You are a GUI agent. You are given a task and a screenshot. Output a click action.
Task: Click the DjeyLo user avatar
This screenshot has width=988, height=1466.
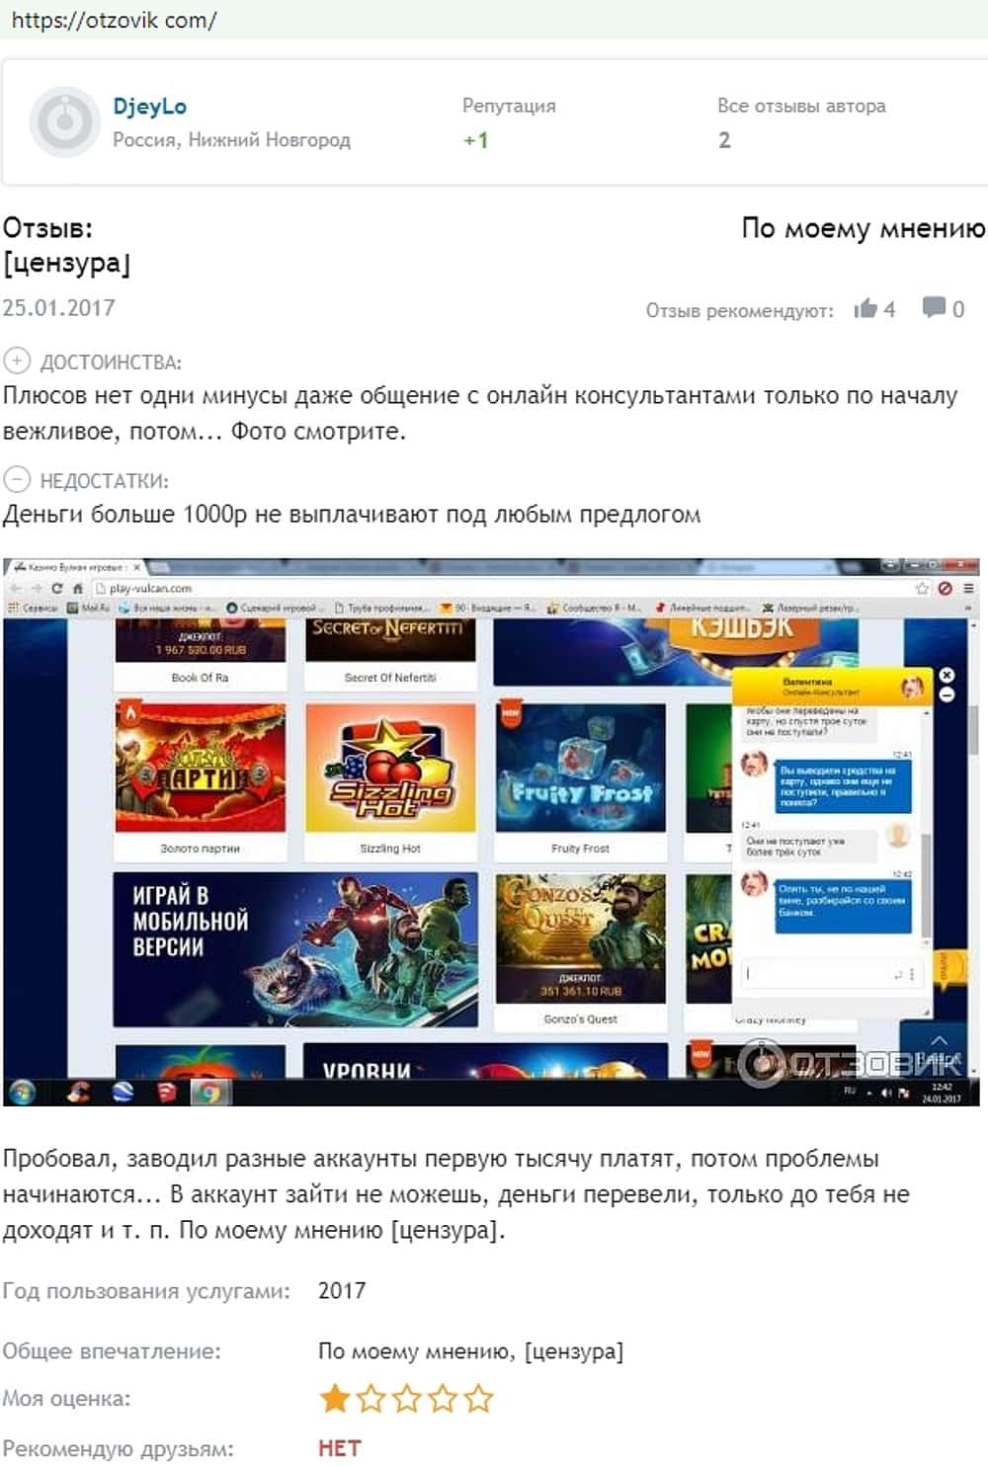coord(64,122)
